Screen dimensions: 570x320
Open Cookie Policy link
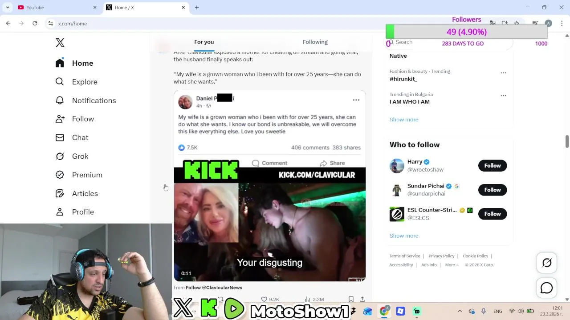[476, 256]
